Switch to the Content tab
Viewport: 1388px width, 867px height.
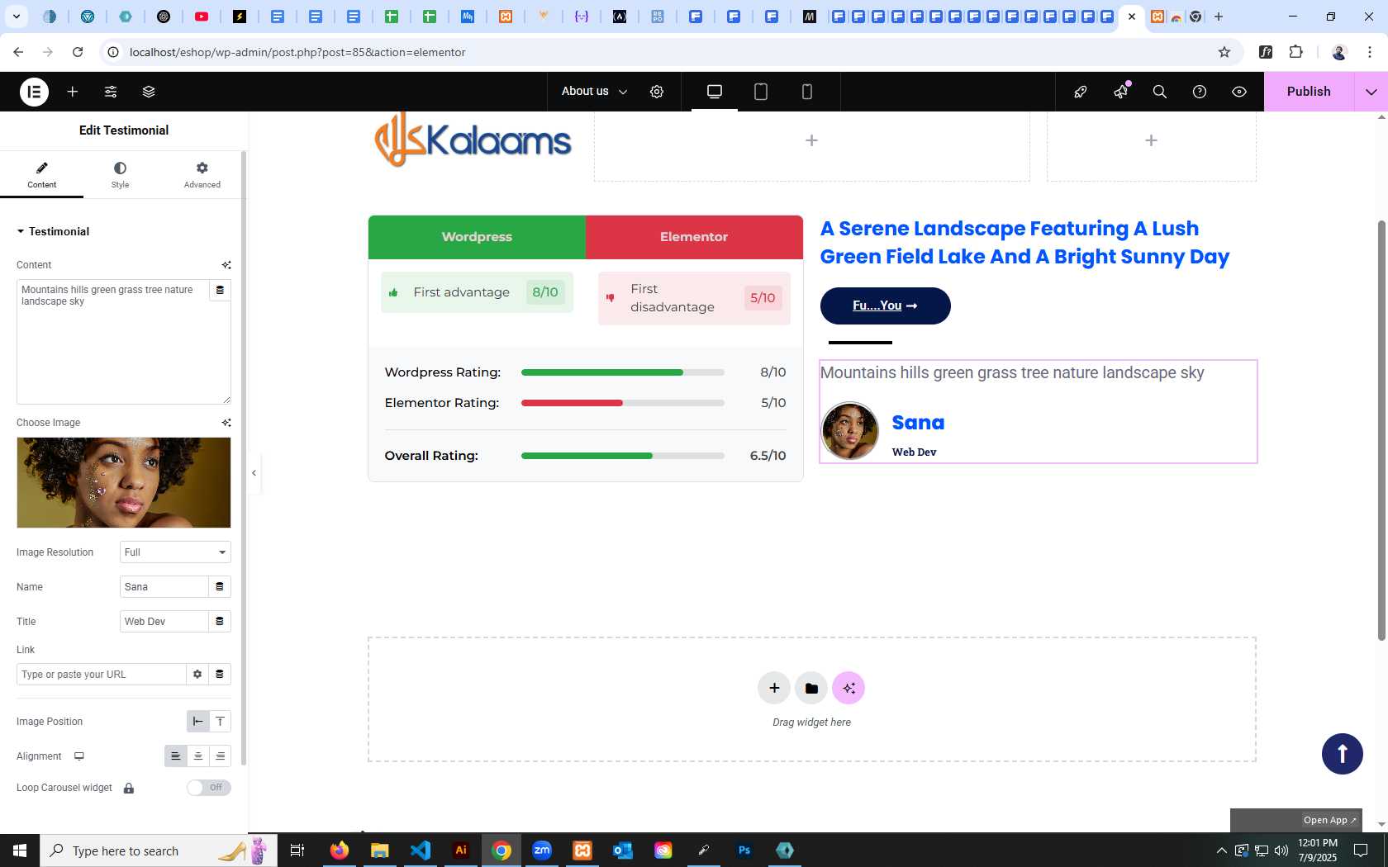click(41, 175)
